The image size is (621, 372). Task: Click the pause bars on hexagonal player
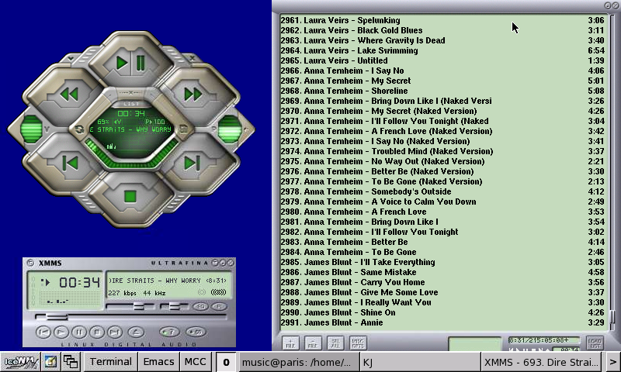tap(141, 64)
